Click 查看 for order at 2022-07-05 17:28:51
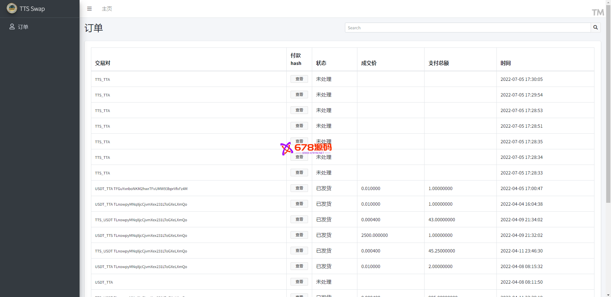This screenshot has height=297, width=611. click(299, 126)
